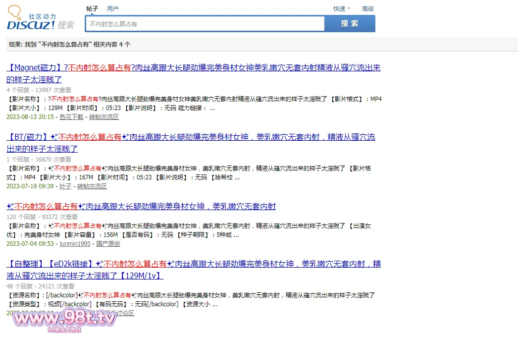This screenshot has height=337, width=518.
Task: Expand the 快速 dropdown
Action: coord(339,8)
